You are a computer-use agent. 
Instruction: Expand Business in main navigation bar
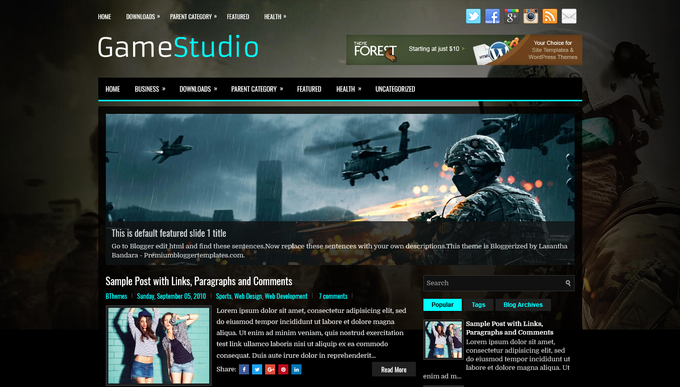(150, 89)
